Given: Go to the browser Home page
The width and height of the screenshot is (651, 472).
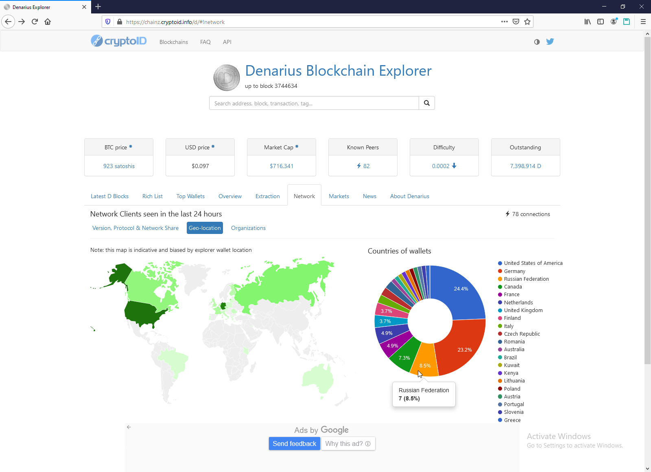Looking at the screenshot, I should 48,22.
